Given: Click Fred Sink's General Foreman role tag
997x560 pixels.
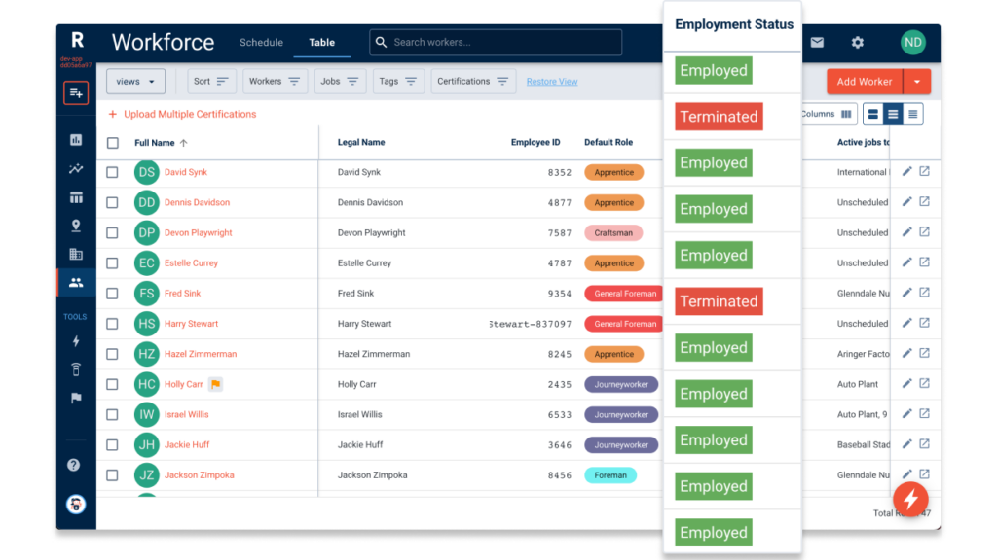Looking at the screenshot, I should [x=624, y=294].
